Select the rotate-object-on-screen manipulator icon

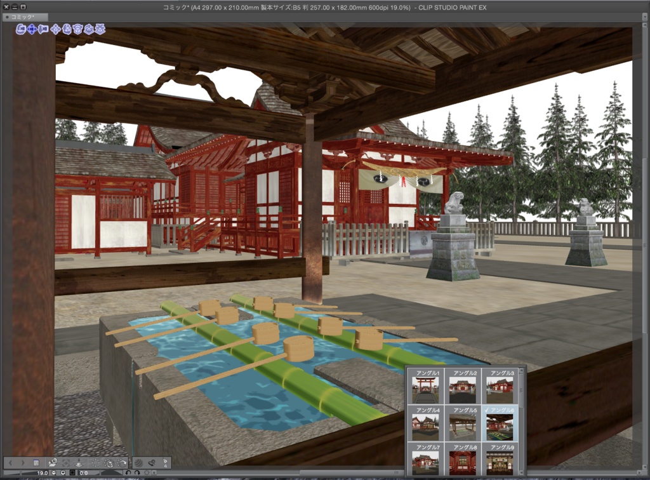pos(68,30)
